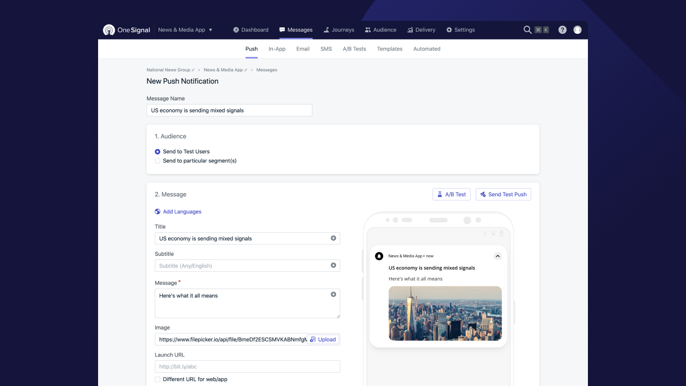Focus the Message Name field

pyautogui.click(x=229, y=110)
